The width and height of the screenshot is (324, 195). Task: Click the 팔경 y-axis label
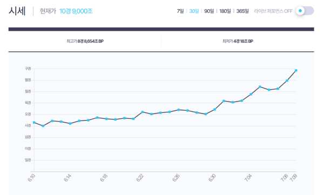28,80
